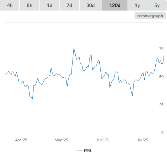Click the remove graph button

[x=150, y=16]
